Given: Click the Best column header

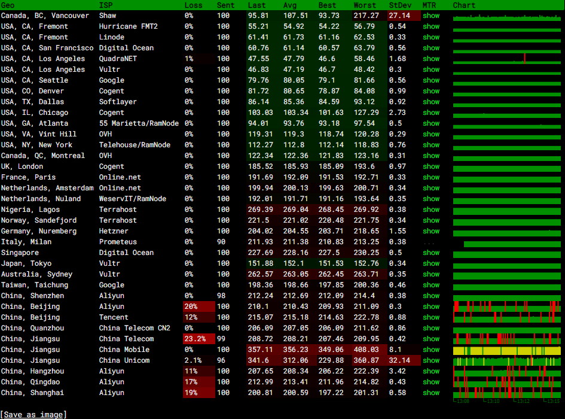Looking at the screenshot, I should click(327, 5).
